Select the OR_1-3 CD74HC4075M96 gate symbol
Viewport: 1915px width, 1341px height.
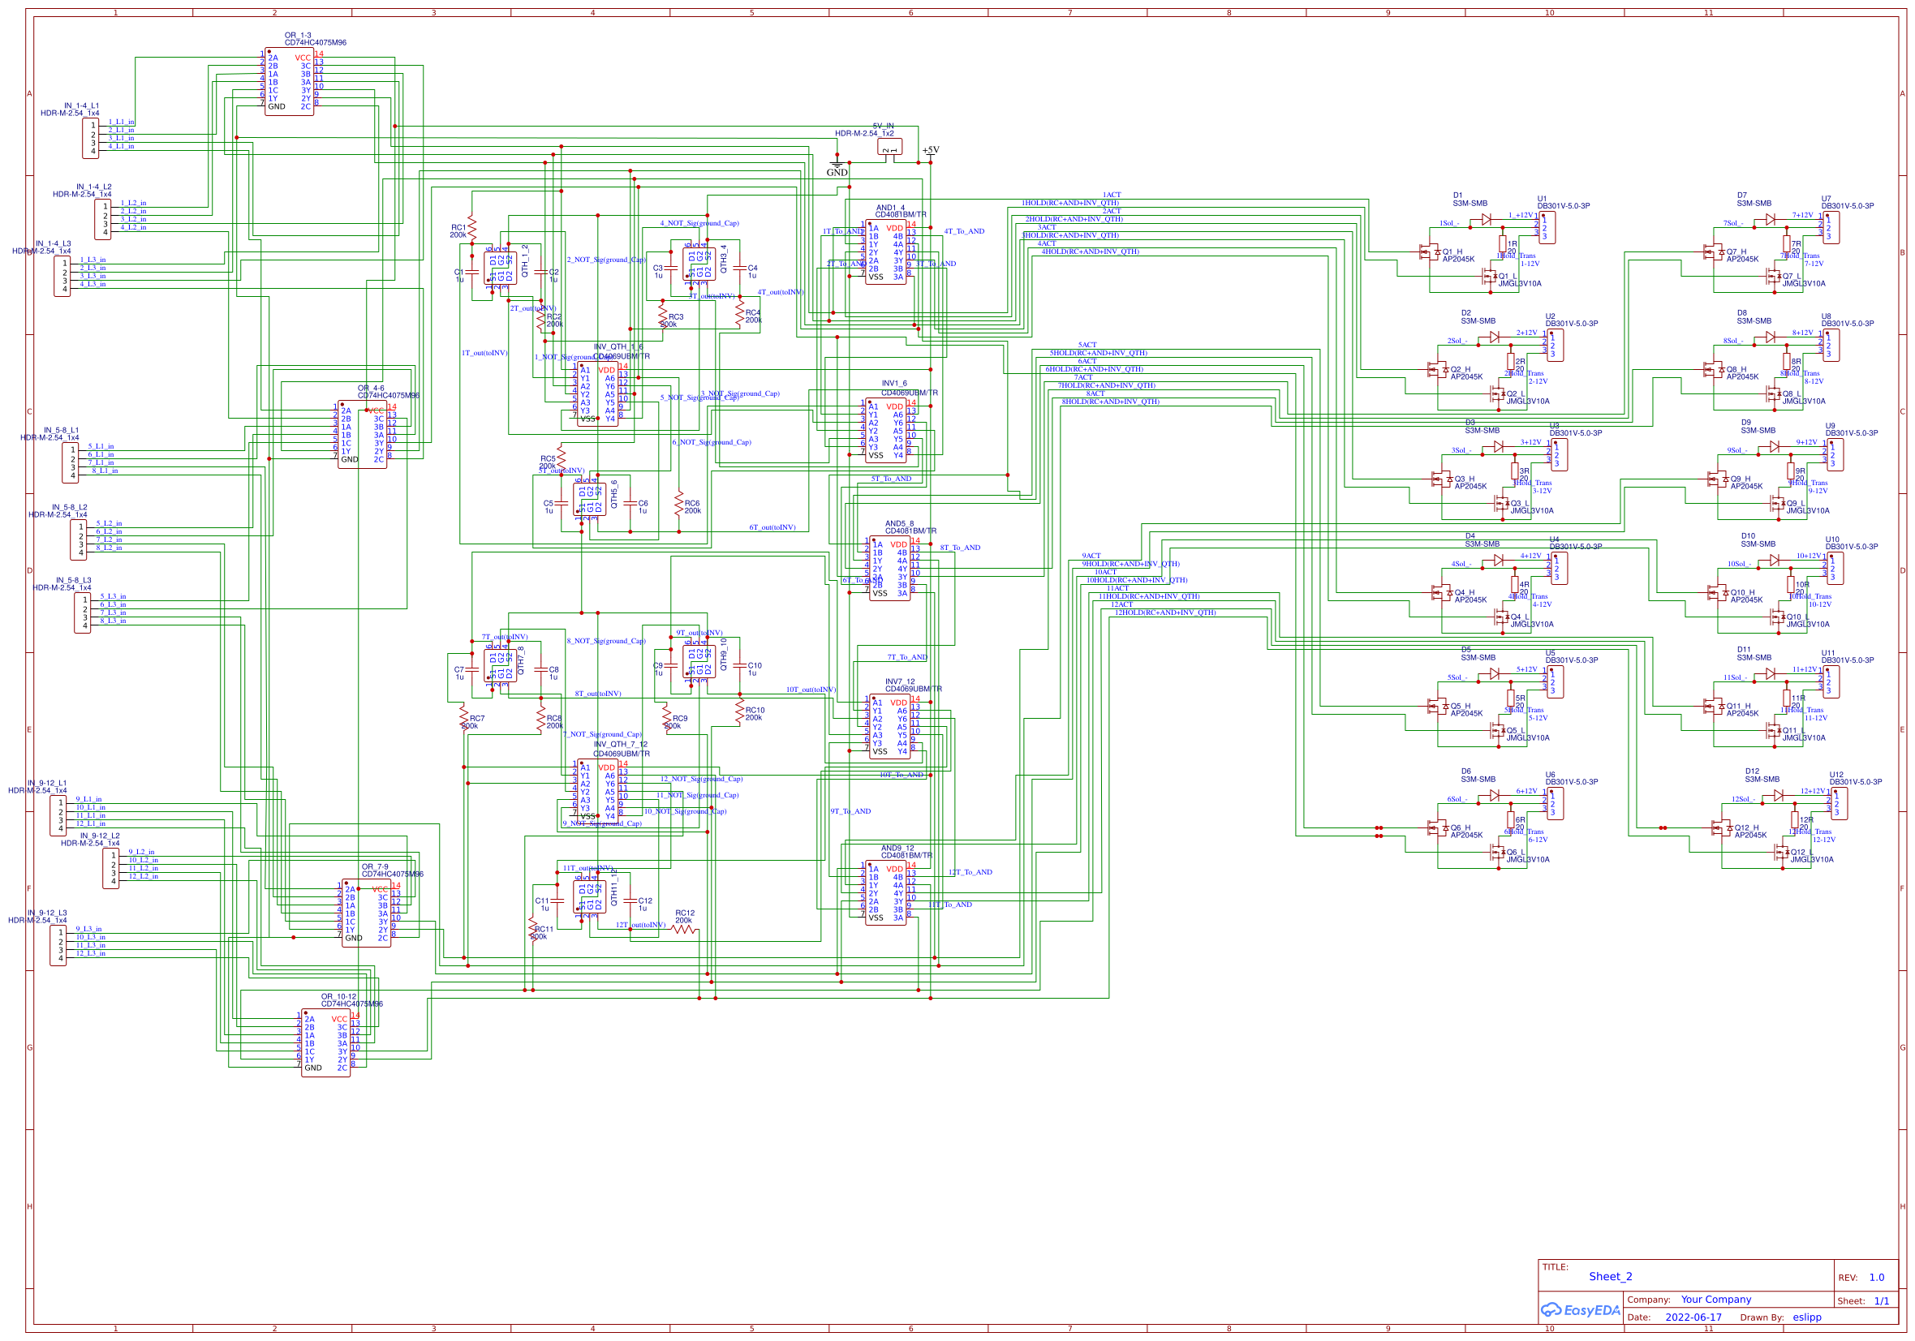point(288,84)
